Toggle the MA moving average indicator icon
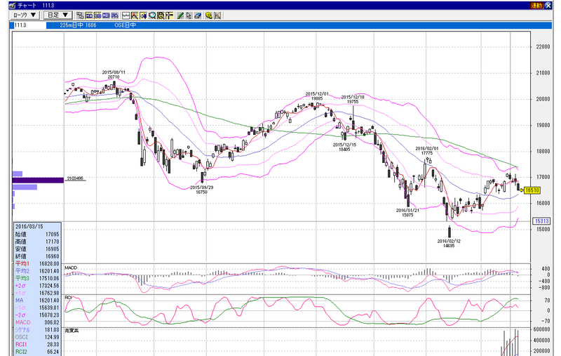 point(89,15)
